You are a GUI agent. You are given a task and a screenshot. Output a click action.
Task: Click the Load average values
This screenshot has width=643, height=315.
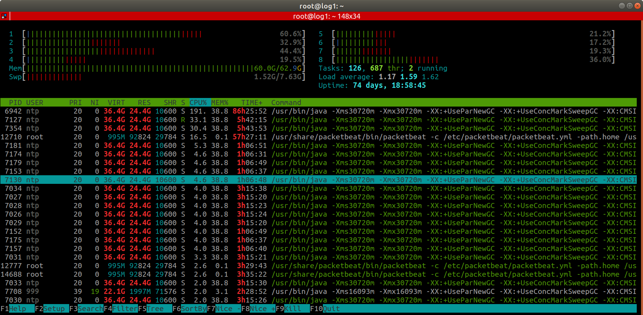[x=409, y=77]
